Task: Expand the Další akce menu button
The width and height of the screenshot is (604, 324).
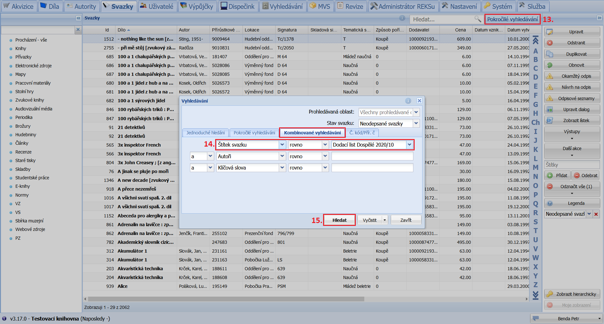Action: pos(572,151)
